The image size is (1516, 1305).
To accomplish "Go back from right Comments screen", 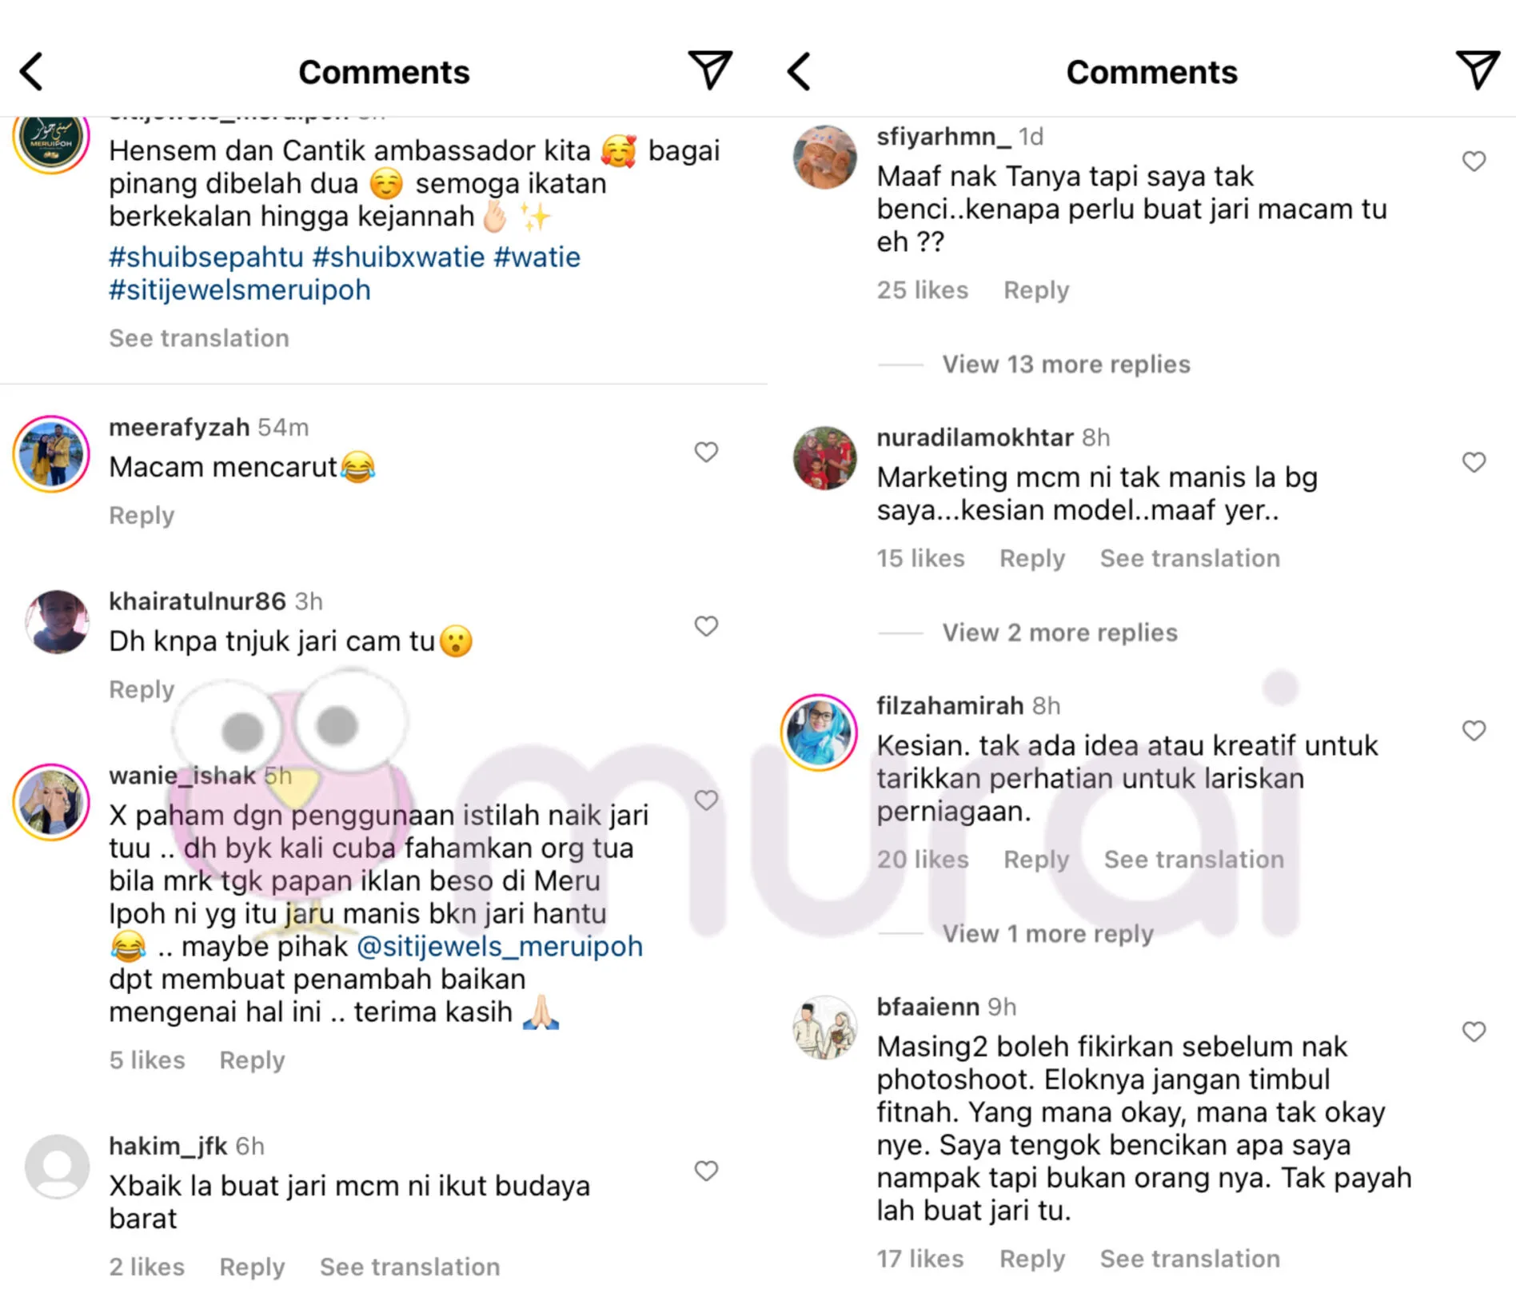I will 800,71.
